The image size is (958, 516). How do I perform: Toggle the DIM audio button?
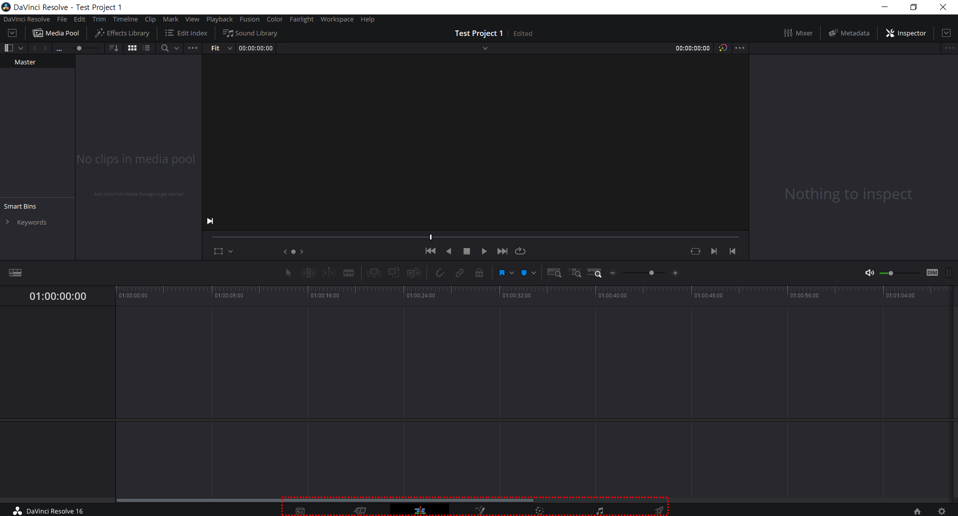pos(932,272)
